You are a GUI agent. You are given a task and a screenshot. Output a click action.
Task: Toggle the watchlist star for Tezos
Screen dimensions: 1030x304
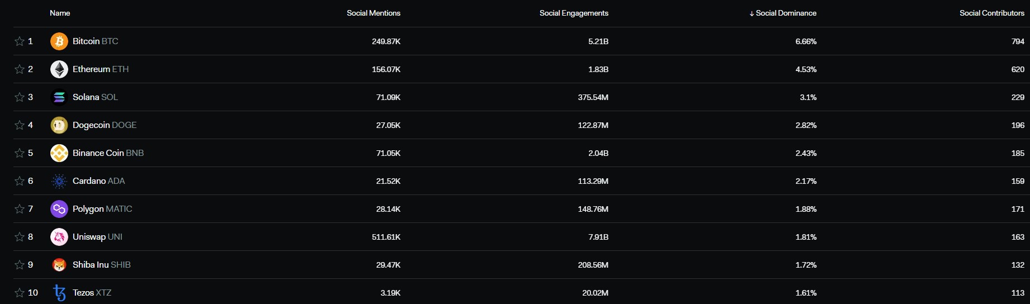20,293
